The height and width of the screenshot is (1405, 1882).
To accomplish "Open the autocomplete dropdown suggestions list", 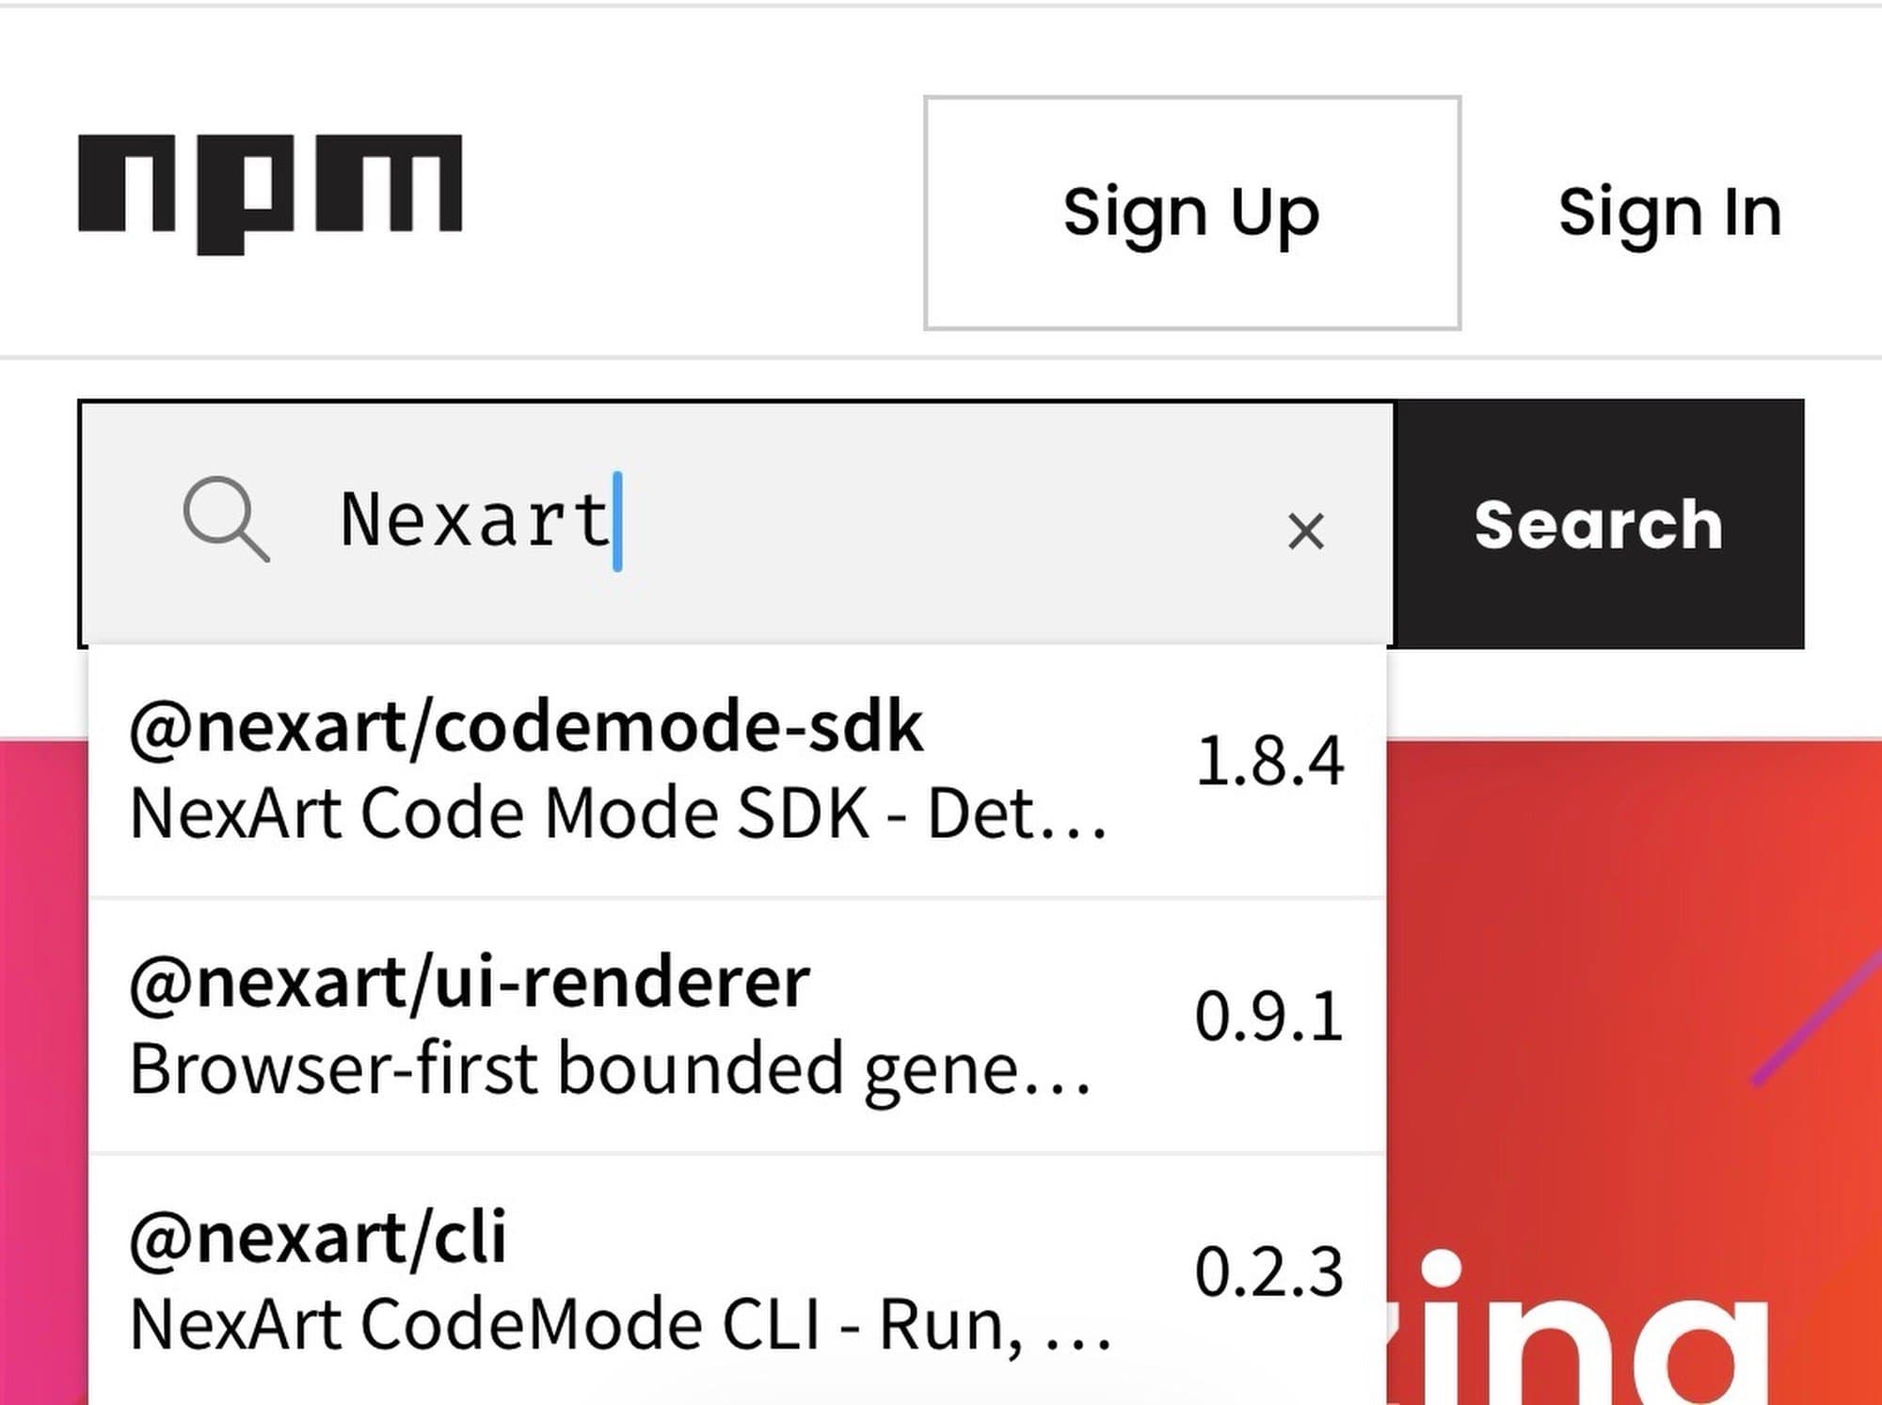I will pyautogui.click(x=734, y=1016).
